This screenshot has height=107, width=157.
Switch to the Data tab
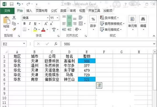click(x=63, y=11)
